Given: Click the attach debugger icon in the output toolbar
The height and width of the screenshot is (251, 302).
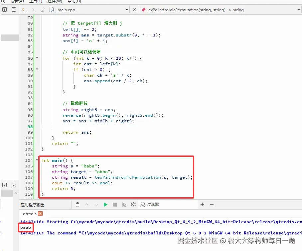Looking at the screenshot, I should coord(124,205).
